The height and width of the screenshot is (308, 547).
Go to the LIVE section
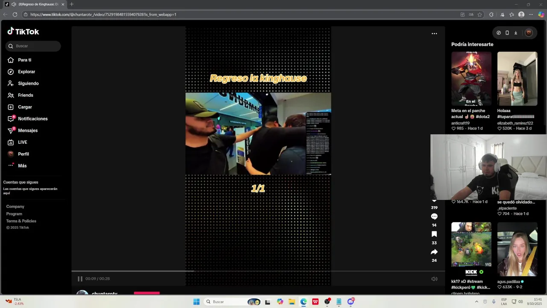pos(17,142)
